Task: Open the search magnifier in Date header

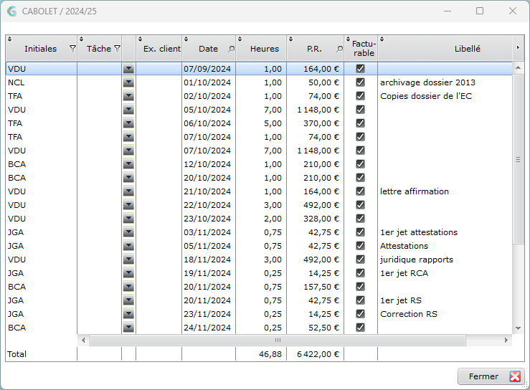Action: (x=231, y=49)
